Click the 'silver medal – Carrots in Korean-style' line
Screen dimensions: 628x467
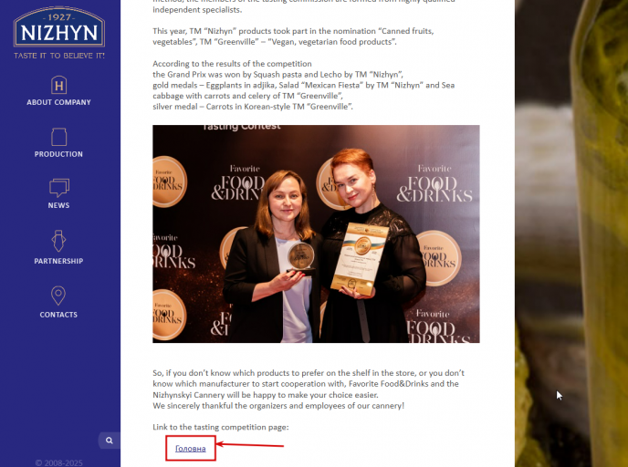253,107
